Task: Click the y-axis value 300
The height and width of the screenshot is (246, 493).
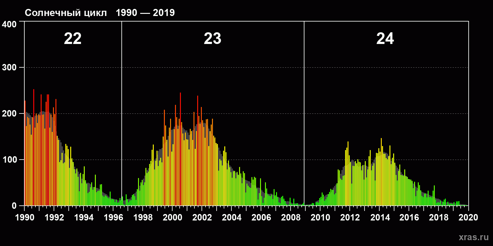Action: click(x=9, y=67)
